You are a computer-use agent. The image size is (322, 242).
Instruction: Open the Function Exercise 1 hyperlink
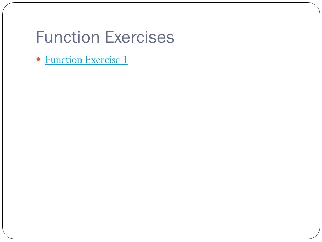coord(87,60)
